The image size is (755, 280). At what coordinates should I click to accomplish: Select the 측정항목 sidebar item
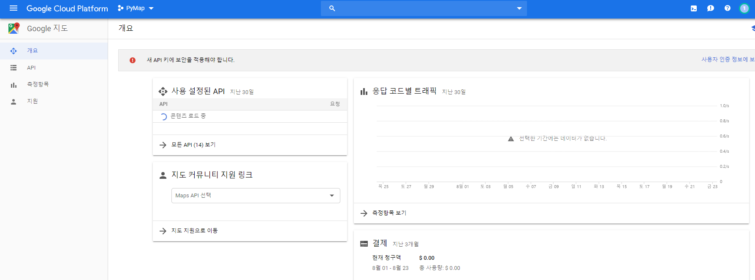click(x=54, y=84)
